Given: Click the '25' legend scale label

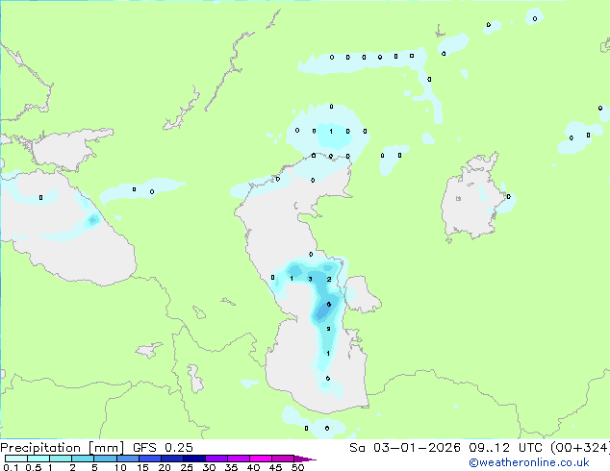Looking at the screenshot, I should (x=187, y=467).
